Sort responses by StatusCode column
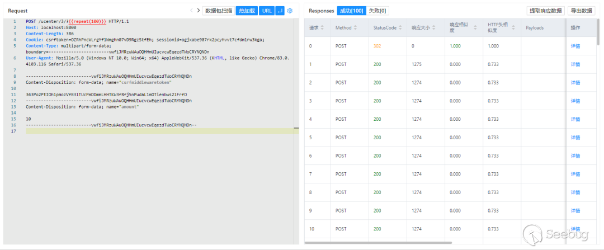 click(x=385, y=28)
